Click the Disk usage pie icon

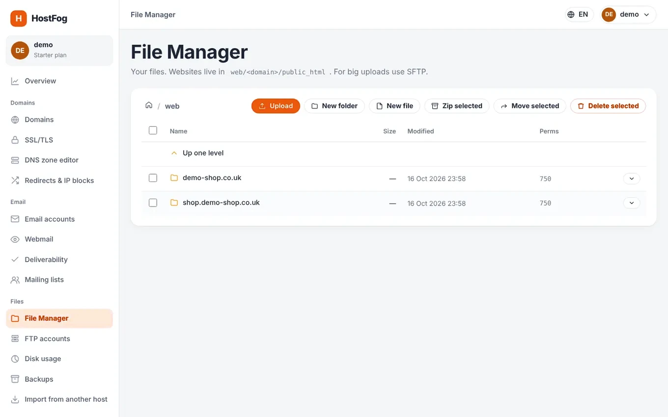click(x=15, y=359)
